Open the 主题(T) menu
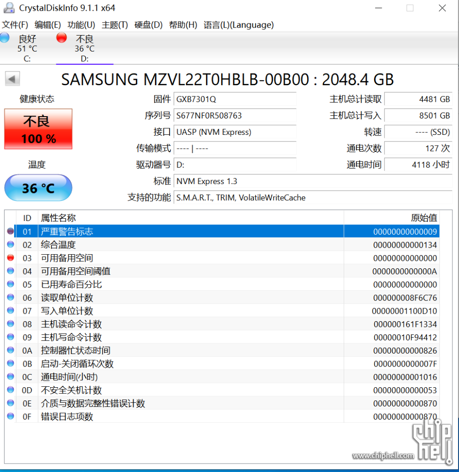This screenshot has width=459, height=472. pyautogui.click(x=115, y=25)
